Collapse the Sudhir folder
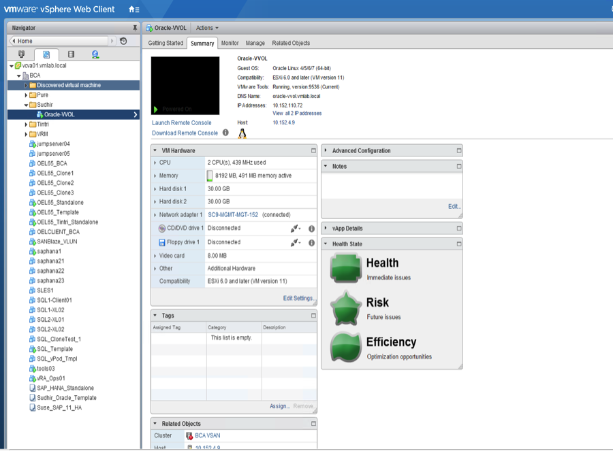The height and width of the screenshot is (451, 613). pos(26,105)
